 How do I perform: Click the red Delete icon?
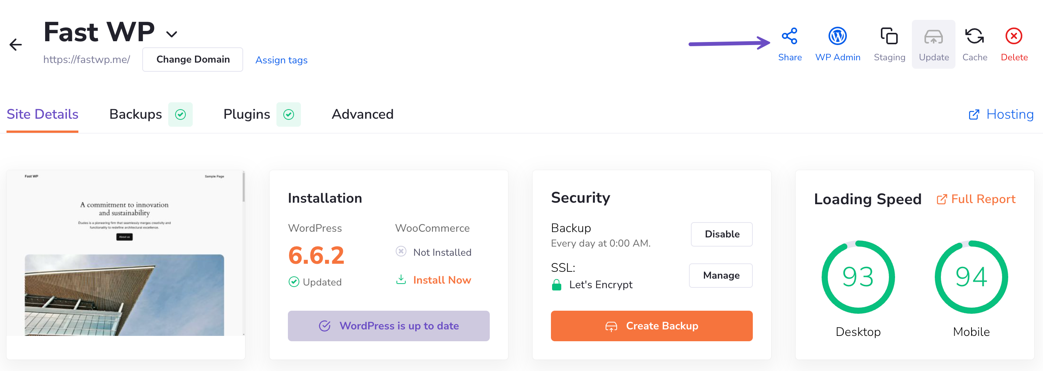[x=1014, y=36]
